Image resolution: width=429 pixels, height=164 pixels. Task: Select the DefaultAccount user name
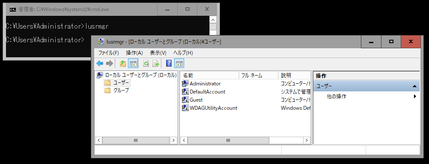pyautogui.click(x=207, y=92)
